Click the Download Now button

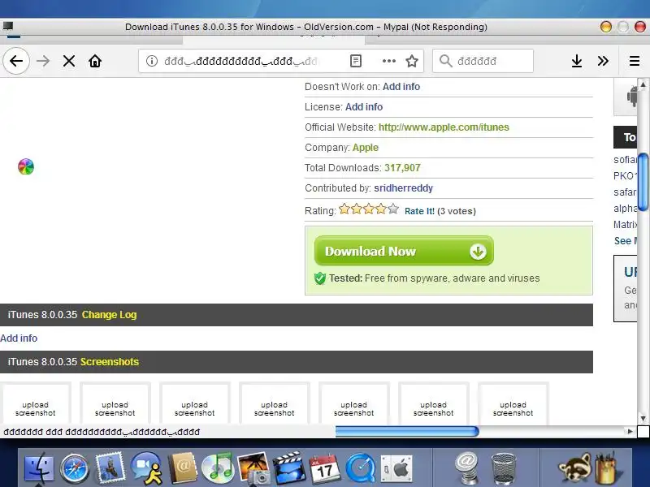pyautogui.click(x=404, y=251)
